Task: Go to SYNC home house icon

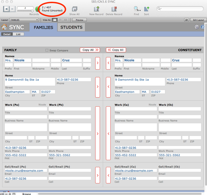Action: point(4,27)
